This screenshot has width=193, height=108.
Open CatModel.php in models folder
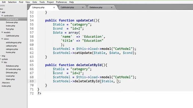12,36
